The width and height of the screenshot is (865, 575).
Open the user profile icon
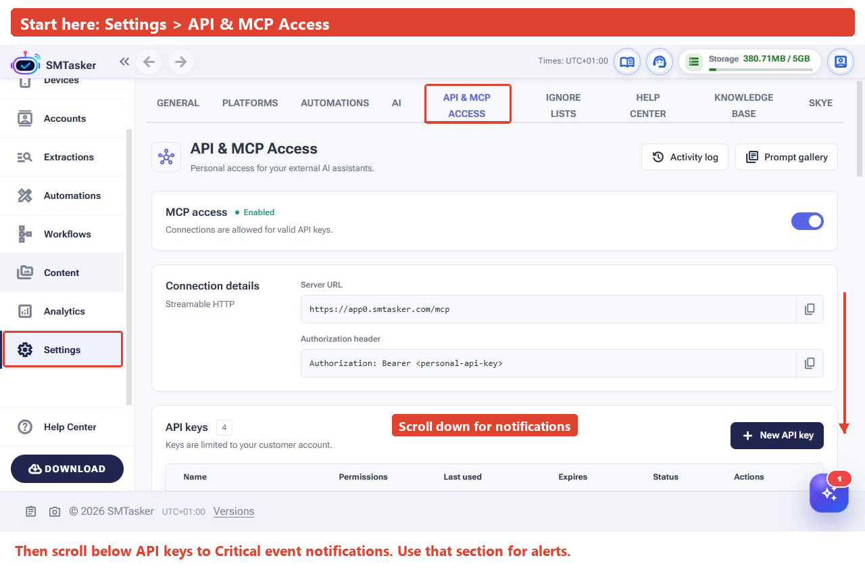[x=841, y=62]
